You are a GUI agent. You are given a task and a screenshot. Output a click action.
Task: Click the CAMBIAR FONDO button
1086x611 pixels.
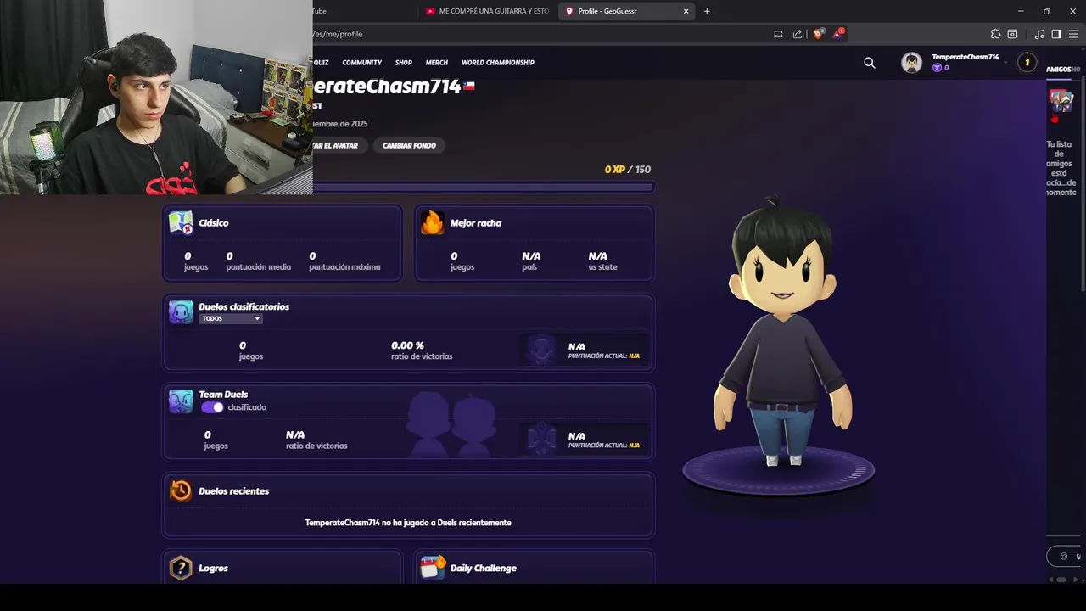[x=409, y=145]
